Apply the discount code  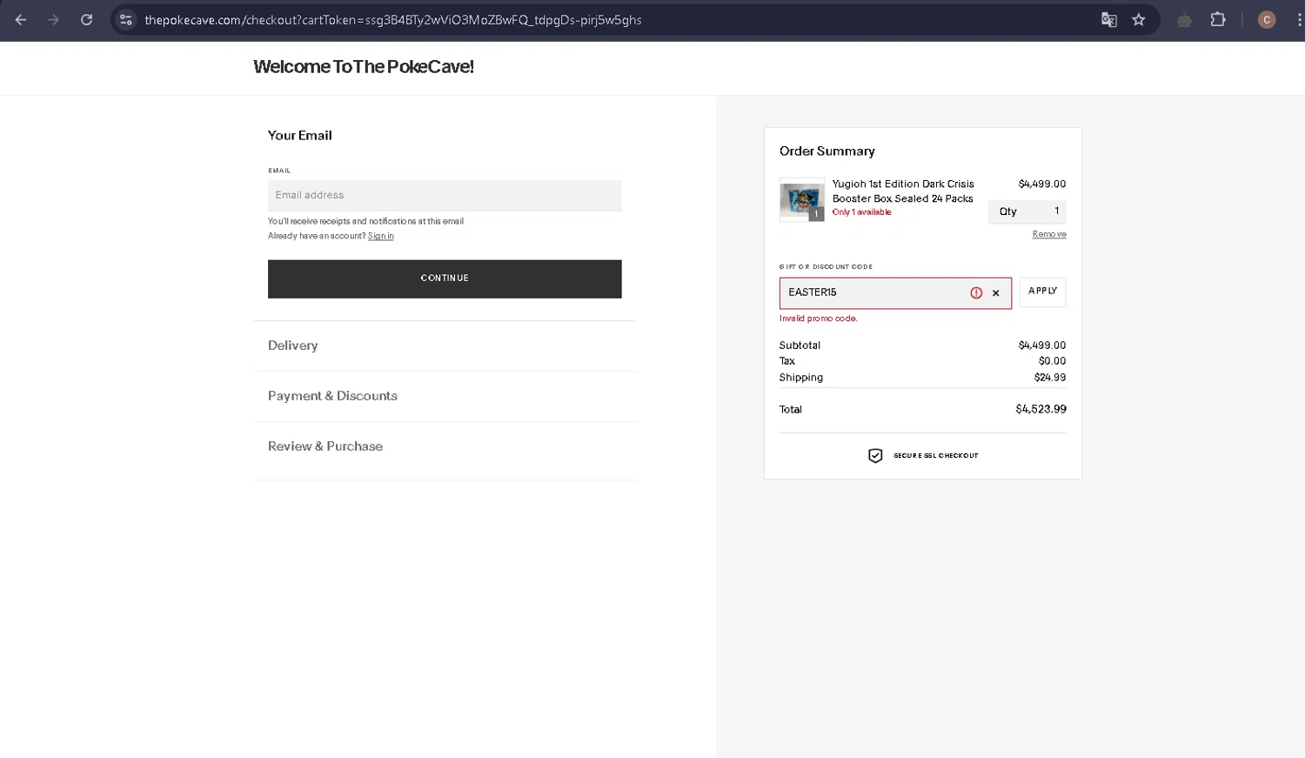pos(1042,292)
